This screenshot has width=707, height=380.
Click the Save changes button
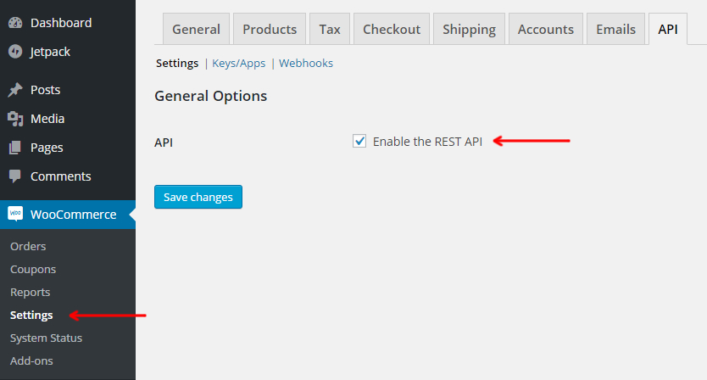coord(198,197)
